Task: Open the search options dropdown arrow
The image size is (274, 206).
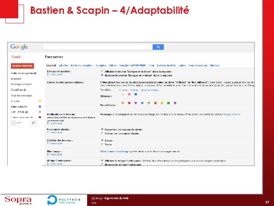Action: click(x=151, y=47)
